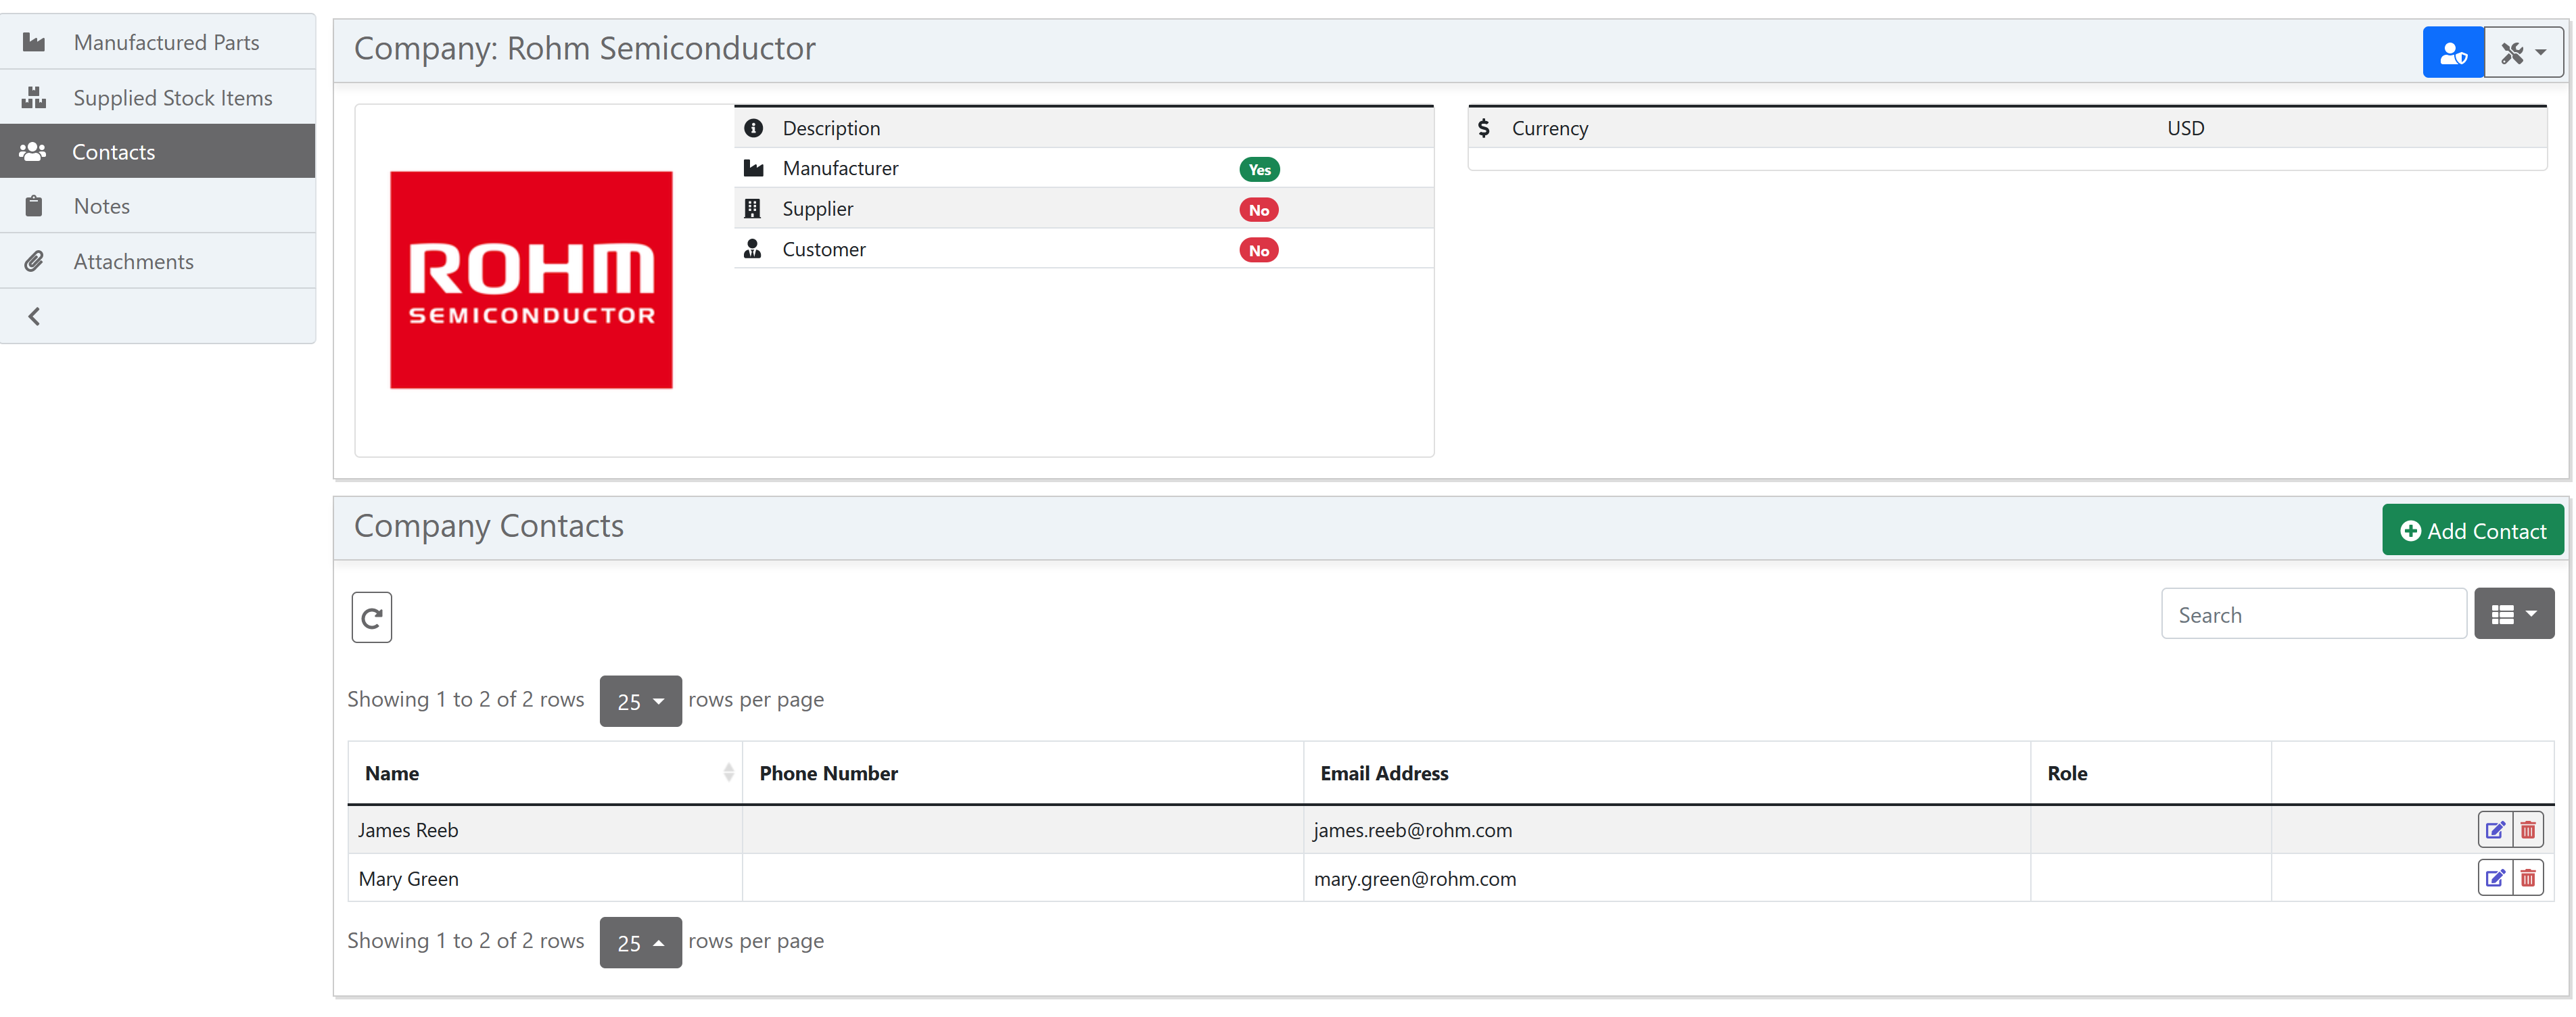Click the users icon beside Contacts
The image size is (2576, 1017).
[x=33, y=151]
